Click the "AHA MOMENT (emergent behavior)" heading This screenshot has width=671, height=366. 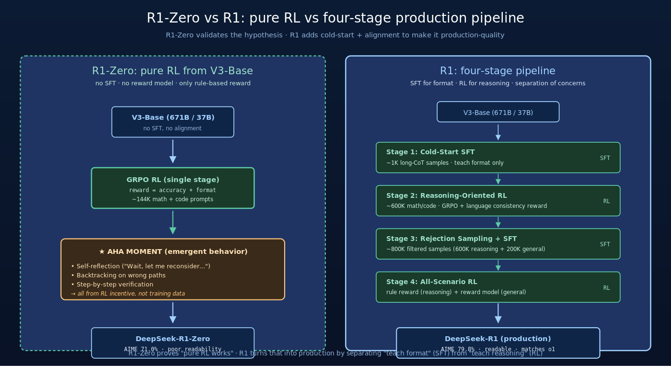point(177,252)
